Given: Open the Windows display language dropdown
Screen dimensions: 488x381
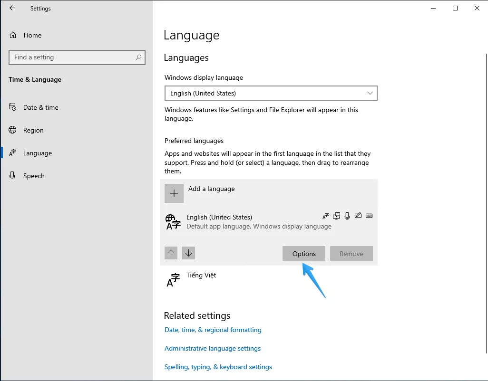Looking at the screenshot, I should pyautogui.click(x=271, y=93).
